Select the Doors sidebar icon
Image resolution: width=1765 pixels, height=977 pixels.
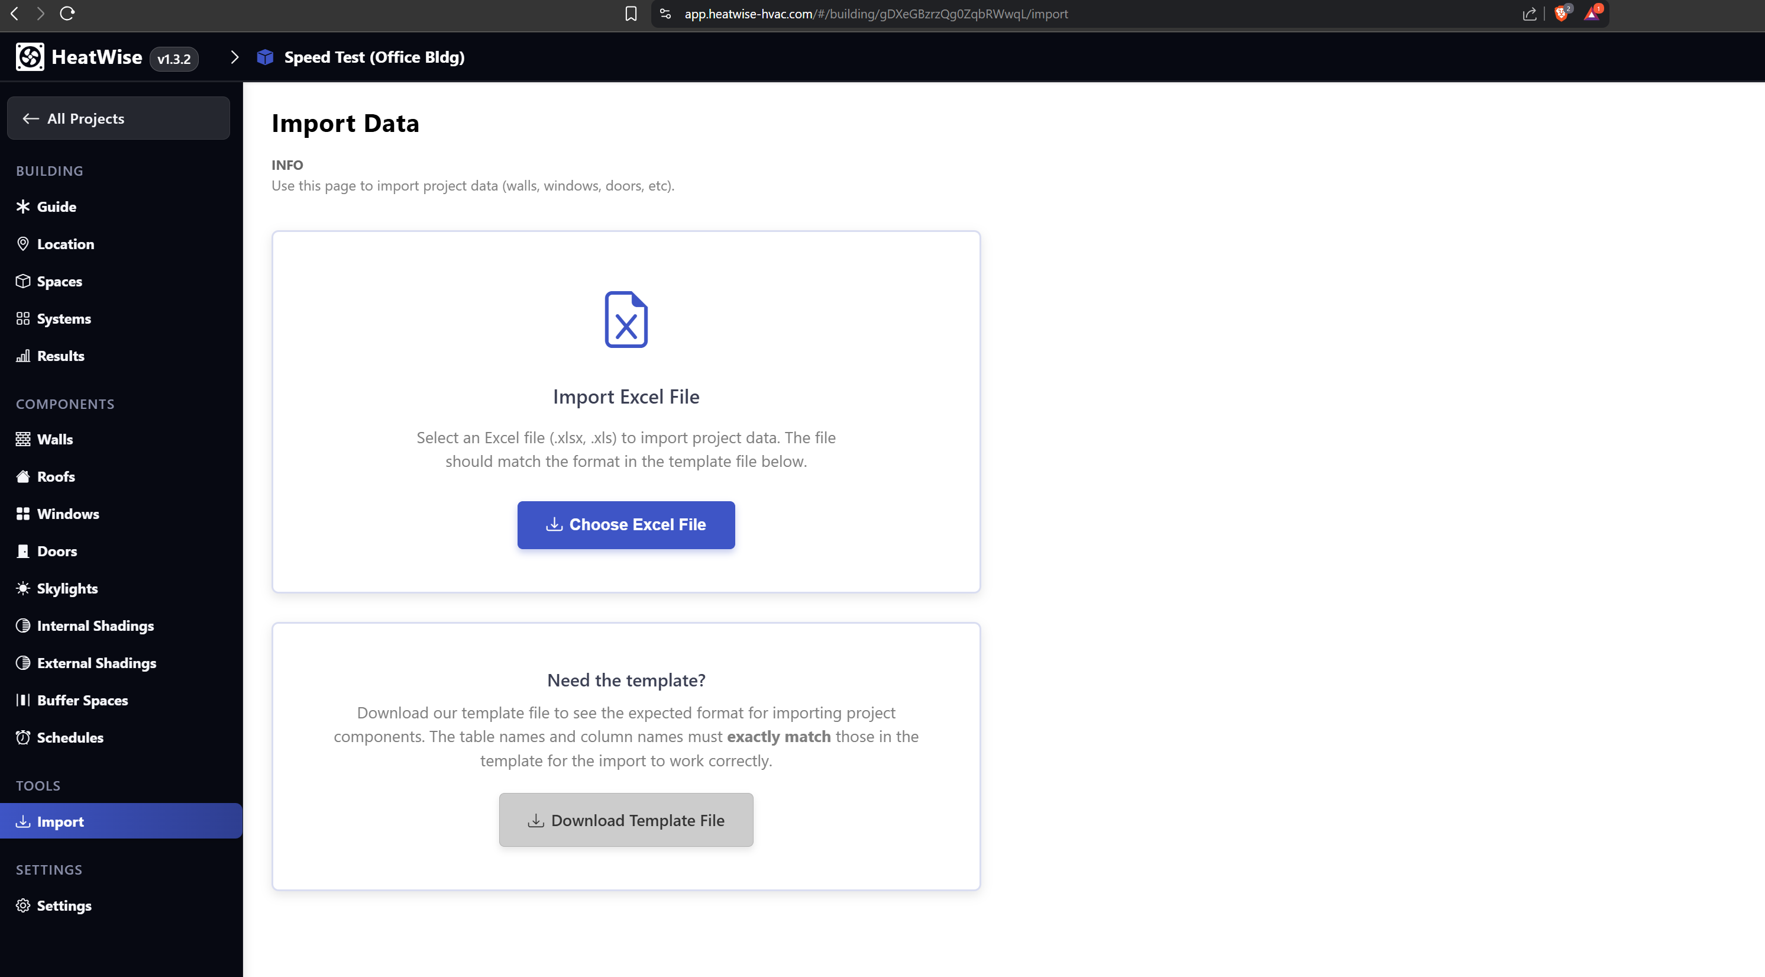(22, 552)
